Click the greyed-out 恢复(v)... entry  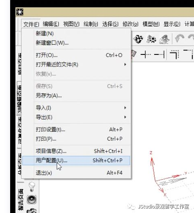pos(76,74)
